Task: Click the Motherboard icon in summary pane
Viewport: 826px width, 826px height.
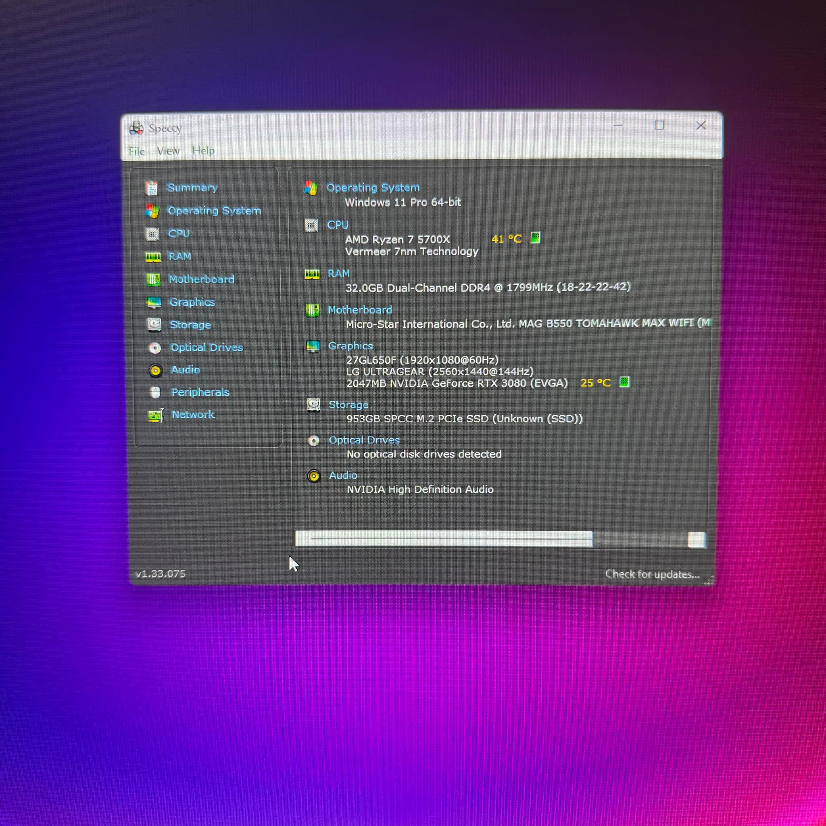Action: pyautogui.click(x=313, y=310)
